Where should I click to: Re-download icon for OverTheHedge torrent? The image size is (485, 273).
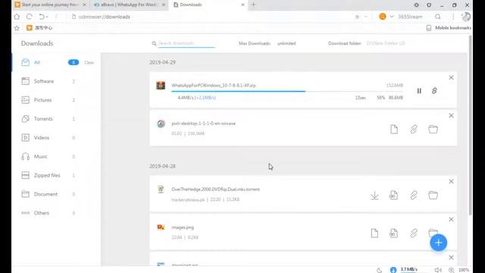point(394,196)
